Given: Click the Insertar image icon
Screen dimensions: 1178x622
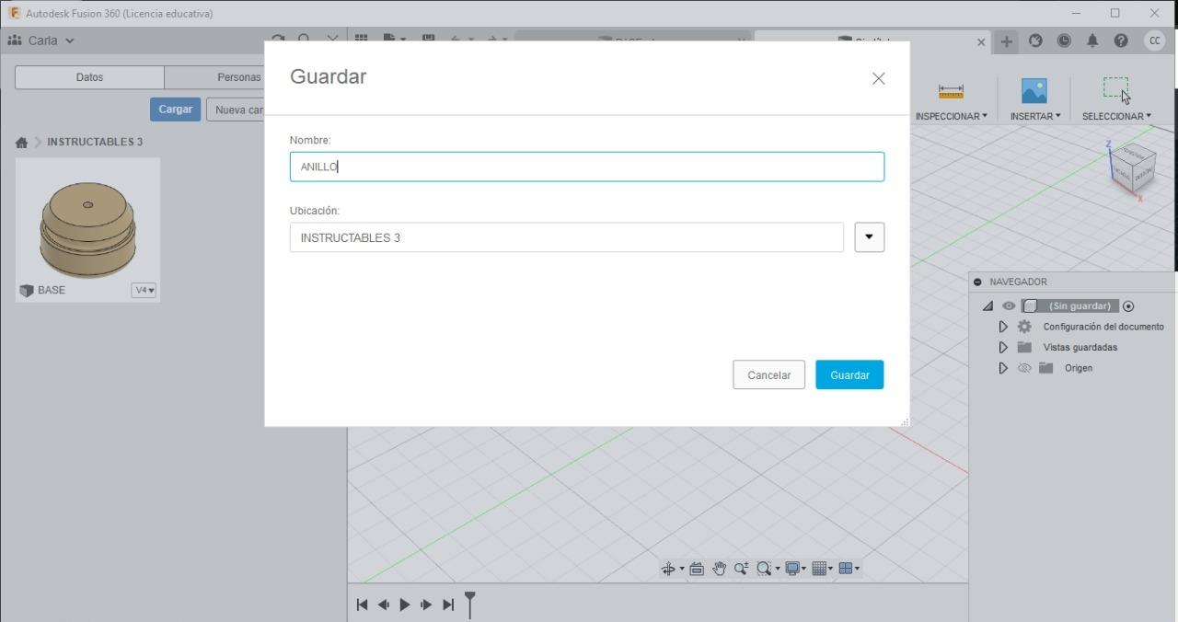Looking at the screenshot, I should [1034, 90].
